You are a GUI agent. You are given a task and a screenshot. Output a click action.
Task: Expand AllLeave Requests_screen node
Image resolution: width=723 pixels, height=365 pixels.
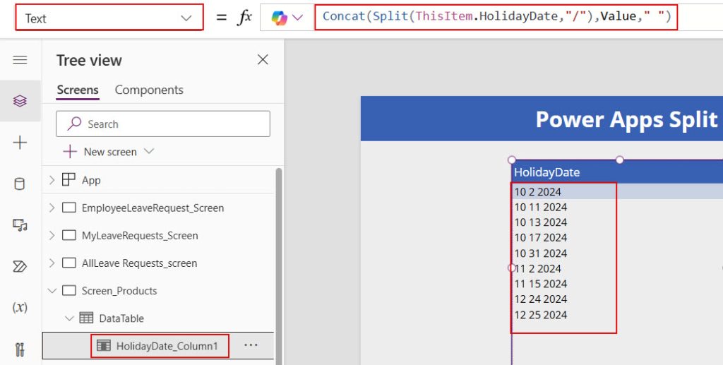point(52,263)
